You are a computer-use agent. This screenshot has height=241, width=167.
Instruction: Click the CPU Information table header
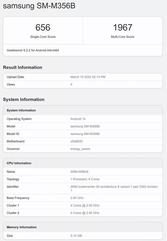(x=19, y=163)
